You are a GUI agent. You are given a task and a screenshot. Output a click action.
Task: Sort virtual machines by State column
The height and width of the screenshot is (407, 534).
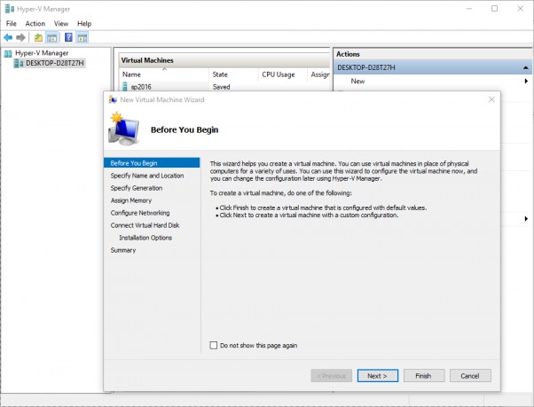tap(233, 74)
